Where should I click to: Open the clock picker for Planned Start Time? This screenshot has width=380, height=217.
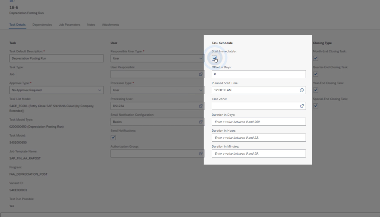302,90
